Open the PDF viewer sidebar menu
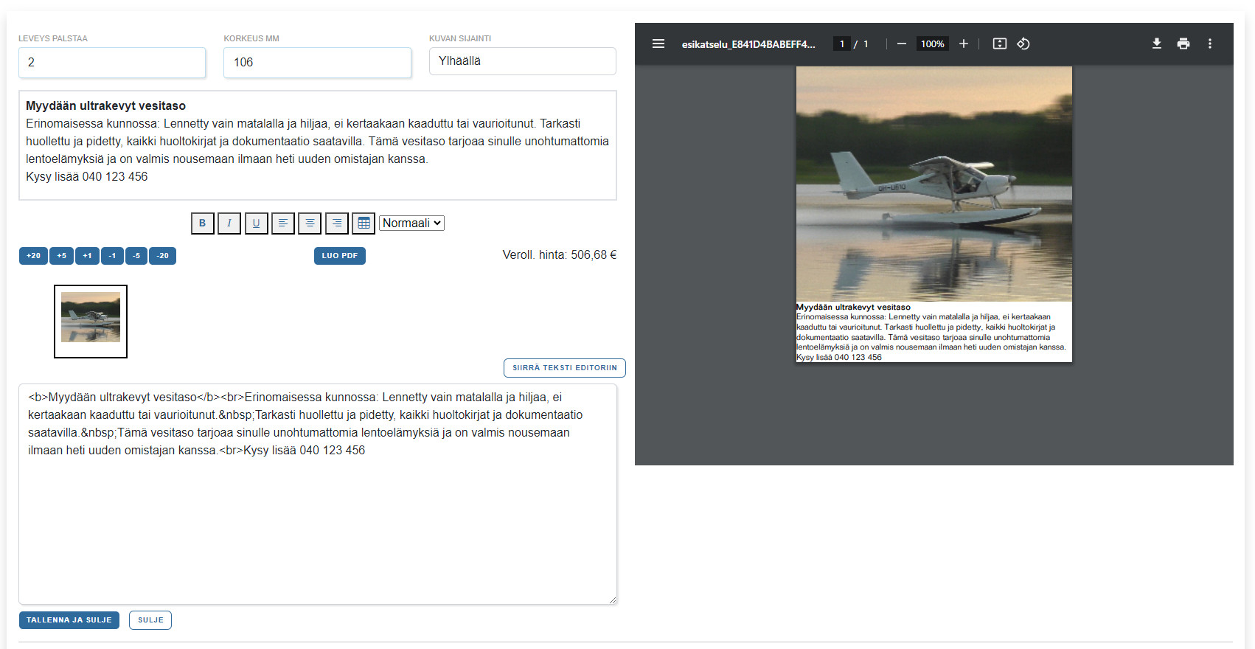This screenshot has height=649, width=1255. click(x=658, y=44)
